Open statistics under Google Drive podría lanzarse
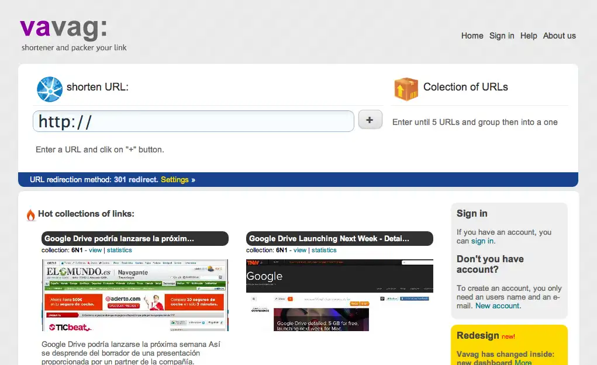The height and width of the screenshot is (365, 597). [119, 250]
